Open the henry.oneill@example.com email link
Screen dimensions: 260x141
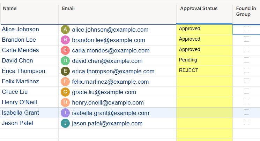click(108, 102)
